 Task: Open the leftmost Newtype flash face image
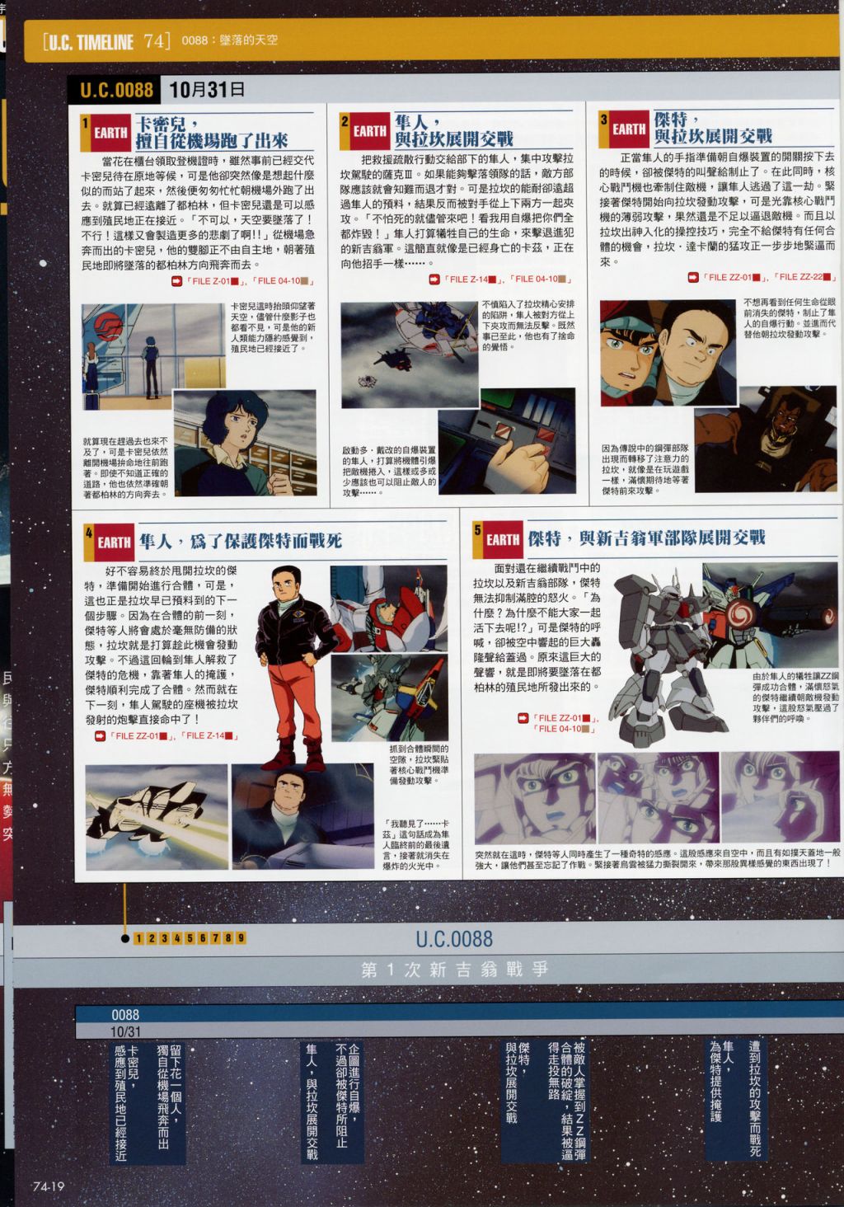click(x=534, y=797)
